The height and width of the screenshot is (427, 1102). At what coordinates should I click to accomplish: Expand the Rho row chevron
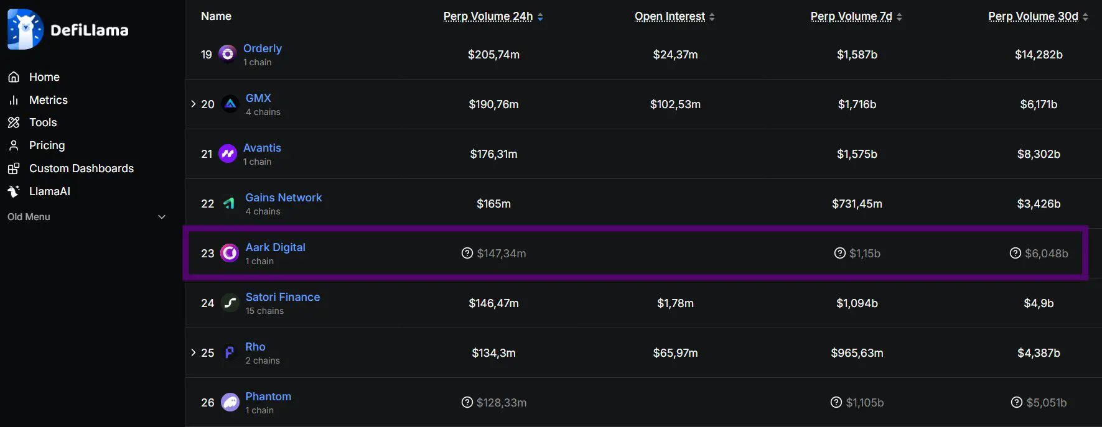coord(194,352)
